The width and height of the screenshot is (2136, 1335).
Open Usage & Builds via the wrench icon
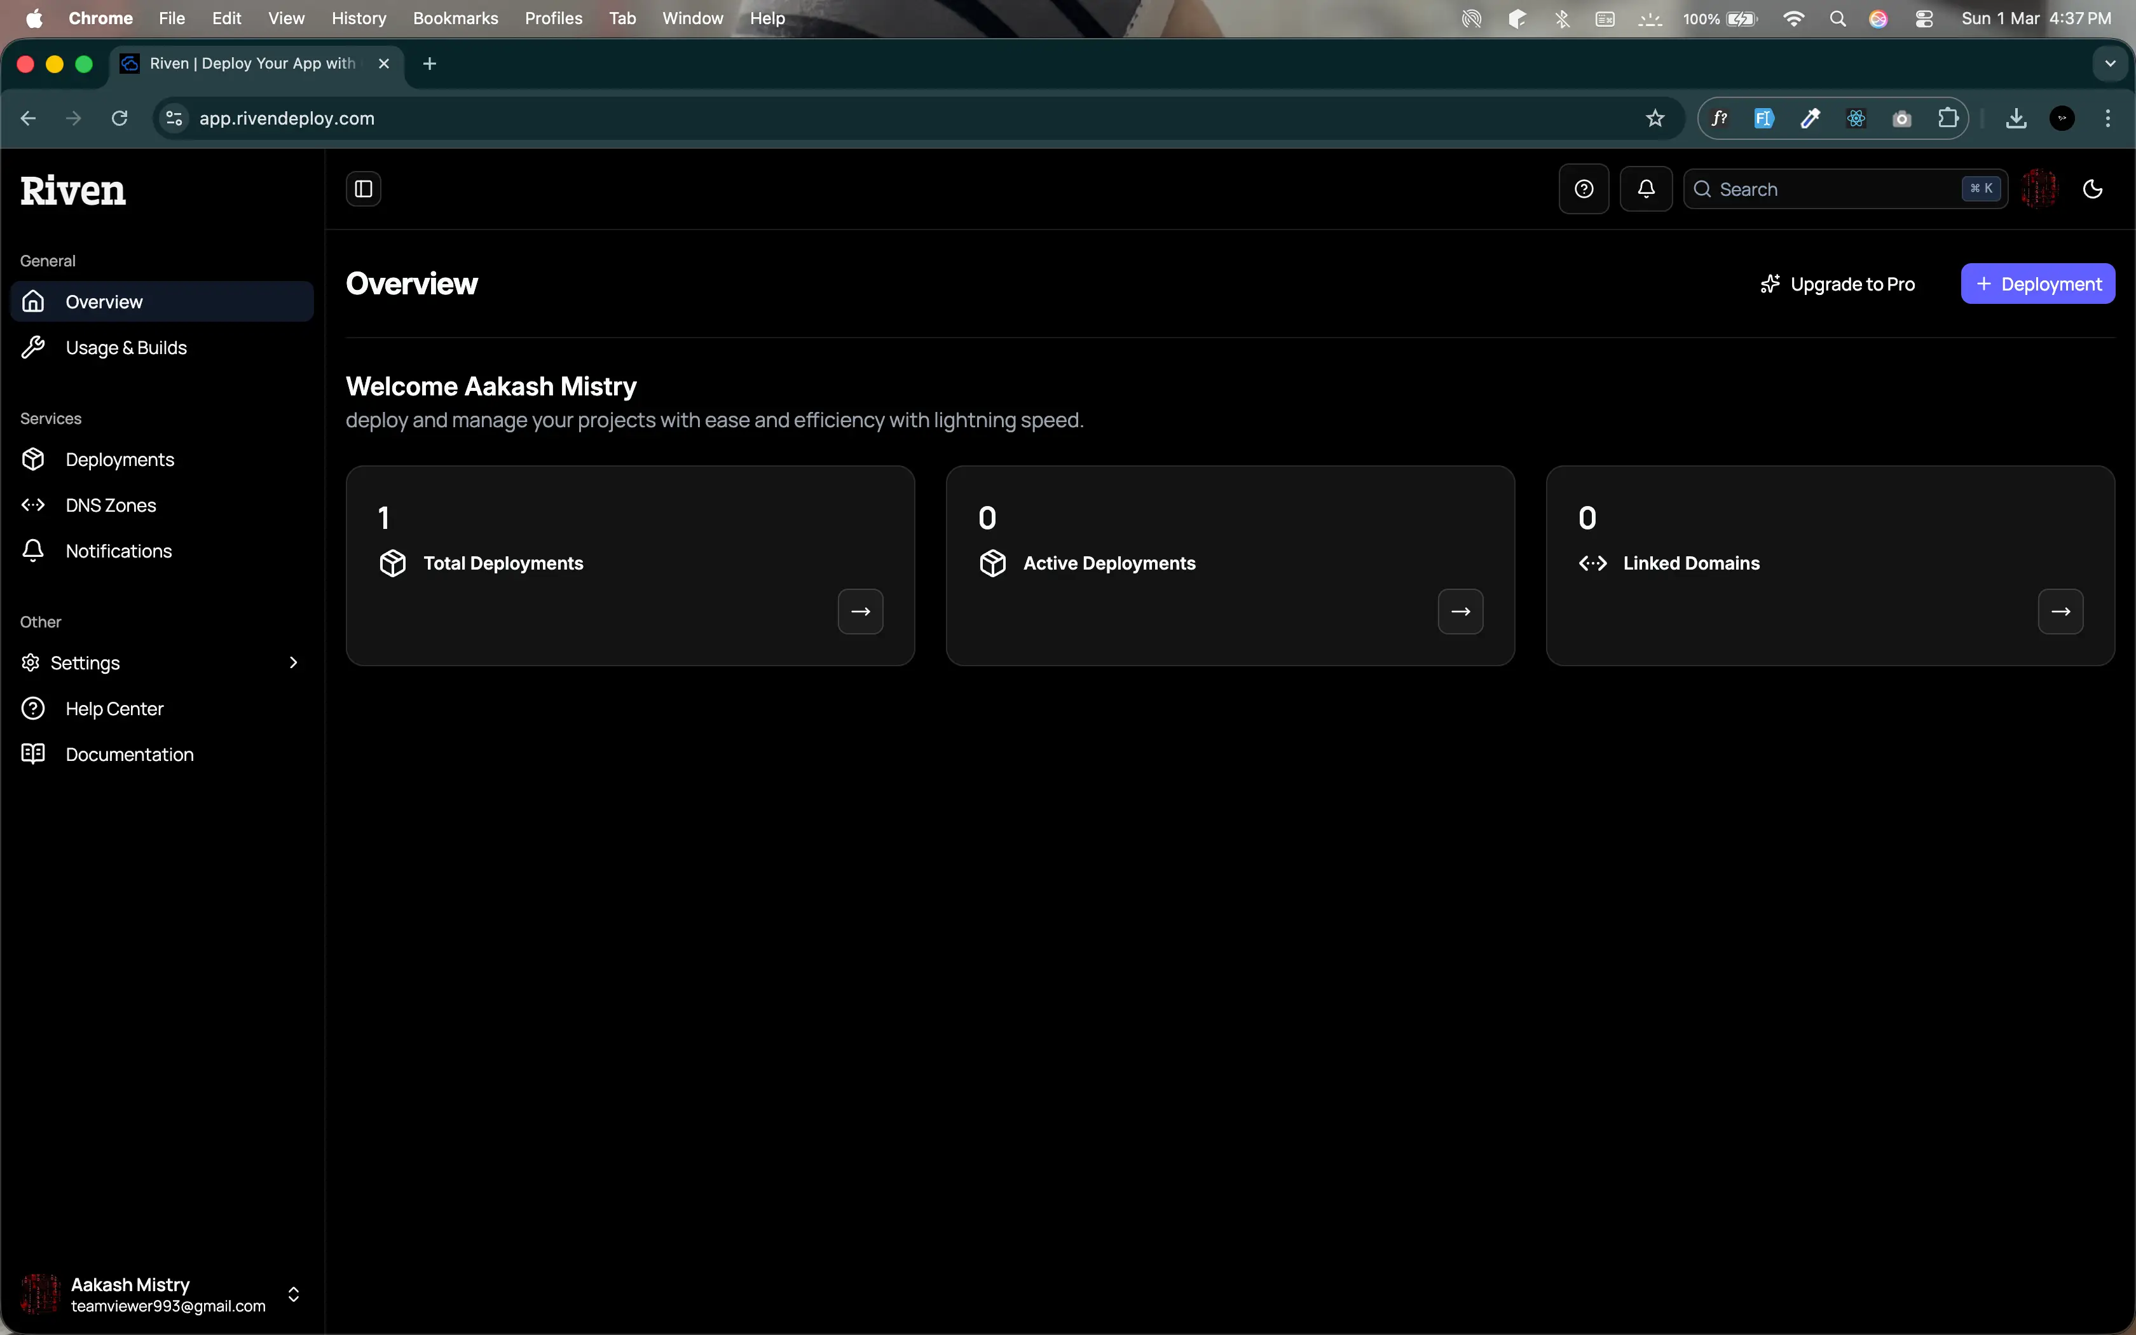127,347
